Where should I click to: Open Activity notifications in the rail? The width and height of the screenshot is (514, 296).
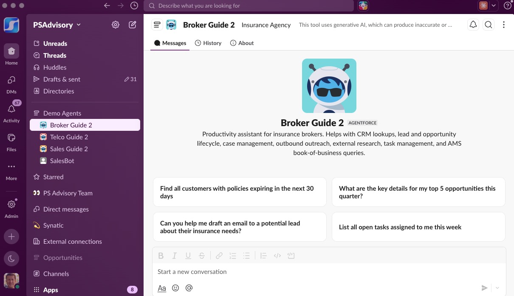11,113
